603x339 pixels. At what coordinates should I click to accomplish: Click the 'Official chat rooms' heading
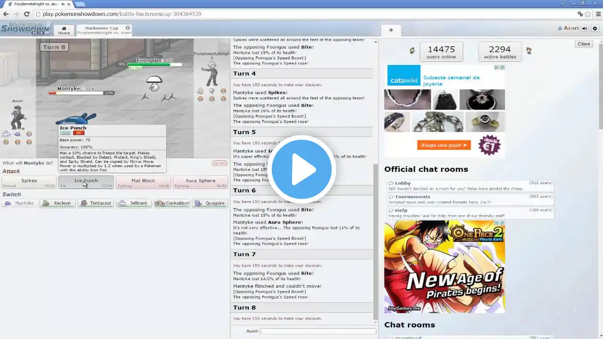click(426, 169)
